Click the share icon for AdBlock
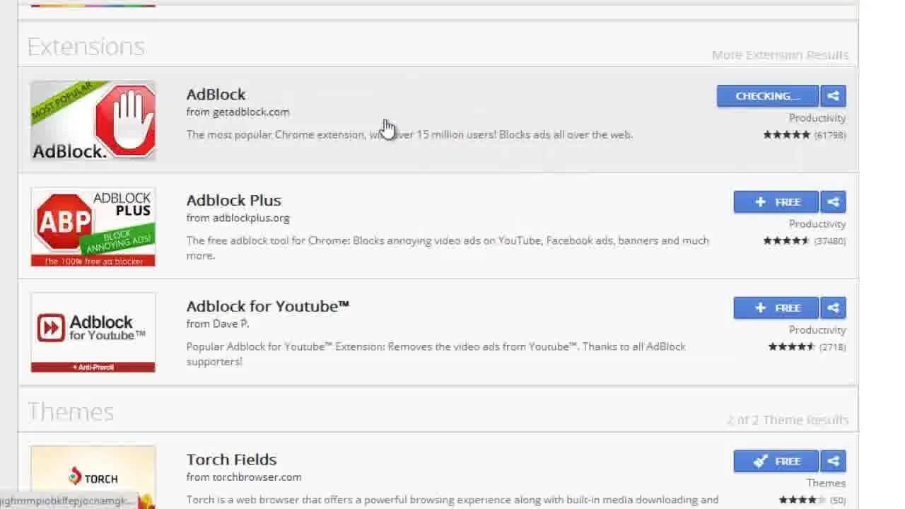Viewport: 905px width, 509px height. point(833,96)
